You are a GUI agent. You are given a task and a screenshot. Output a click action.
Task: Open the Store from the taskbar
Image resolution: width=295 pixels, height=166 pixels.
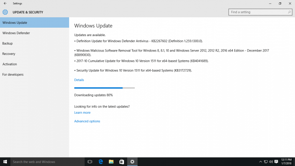(x=121, y=162)
